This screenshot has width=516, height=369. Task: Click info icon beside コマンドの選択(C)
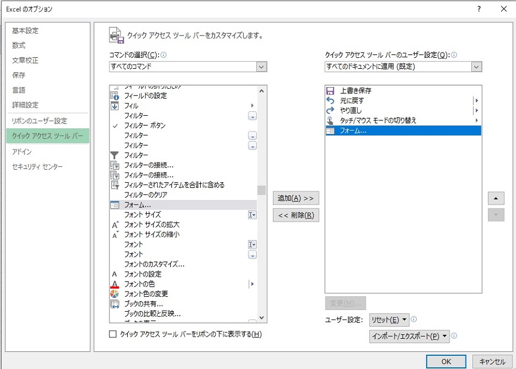163,55
